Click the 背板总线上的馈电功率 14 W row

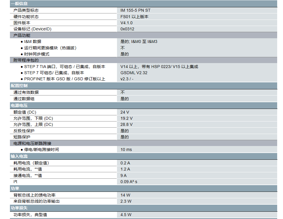[58, 195]
